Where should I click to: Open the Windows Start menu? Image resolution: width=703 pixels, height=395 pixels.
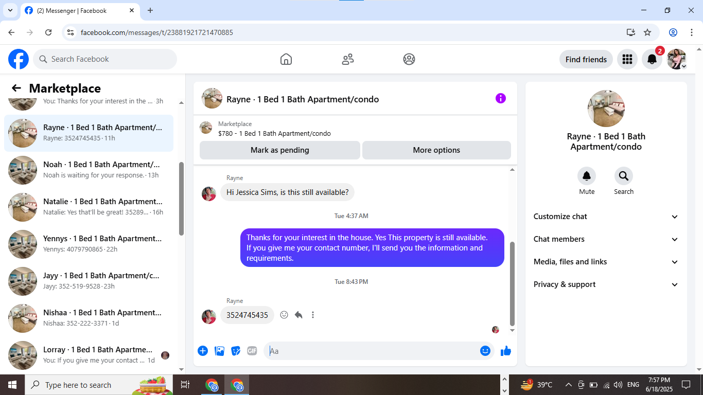coord(12,385)
